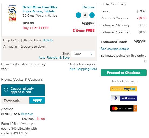
Task: Check out with PayPal button
Action: pyautogui.click(x=124, y=89)
